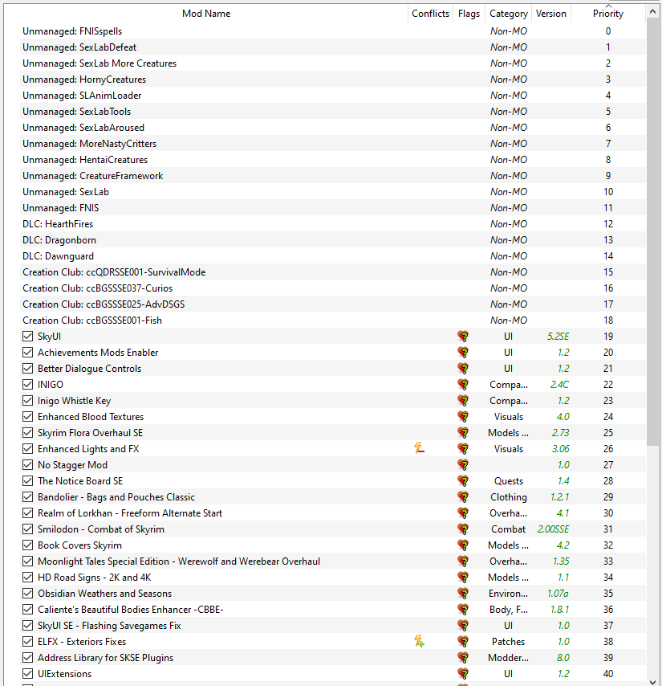
Task: Select Creation Club: ccBGSSSE025-AdvDSGS row
Action: [333, 304]
